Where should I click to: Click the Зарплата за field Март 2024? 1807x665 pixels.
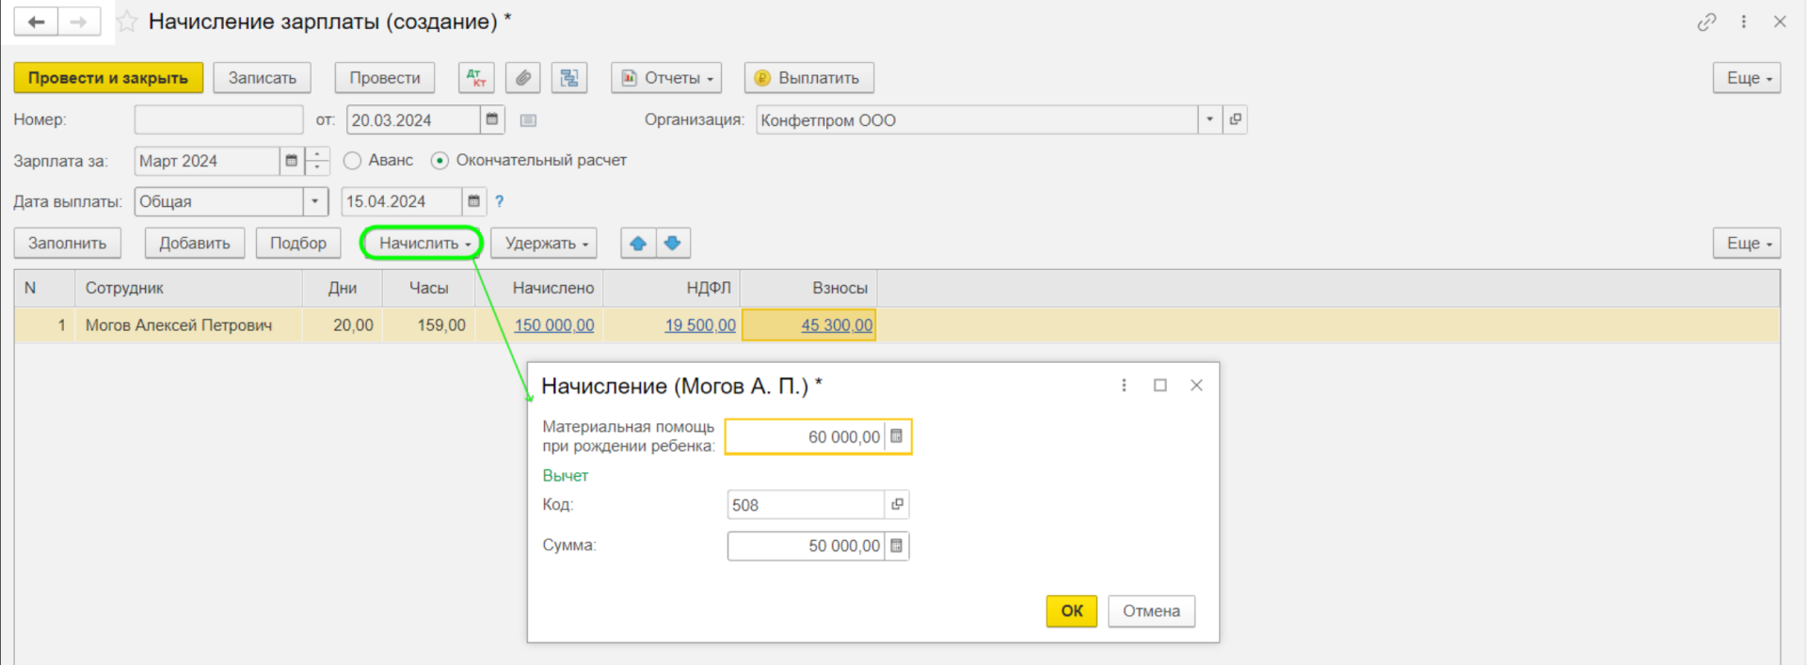(x=207, y=161)
